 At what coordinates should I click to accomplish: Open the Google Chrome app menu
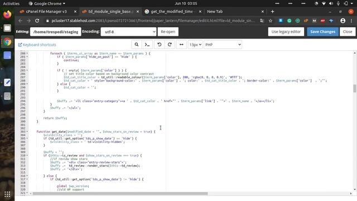pos(47,3)
